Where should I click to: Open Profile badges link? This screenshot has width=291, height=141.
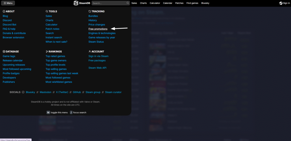pyautogui.click(x=11, y=73)
